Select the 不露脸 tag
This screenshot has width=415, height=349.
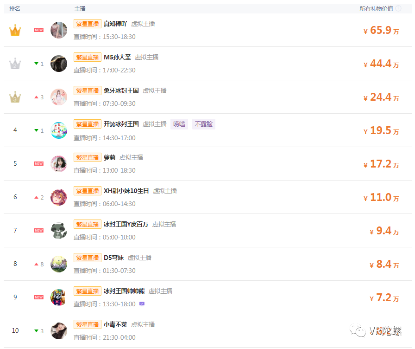(203, 124)
